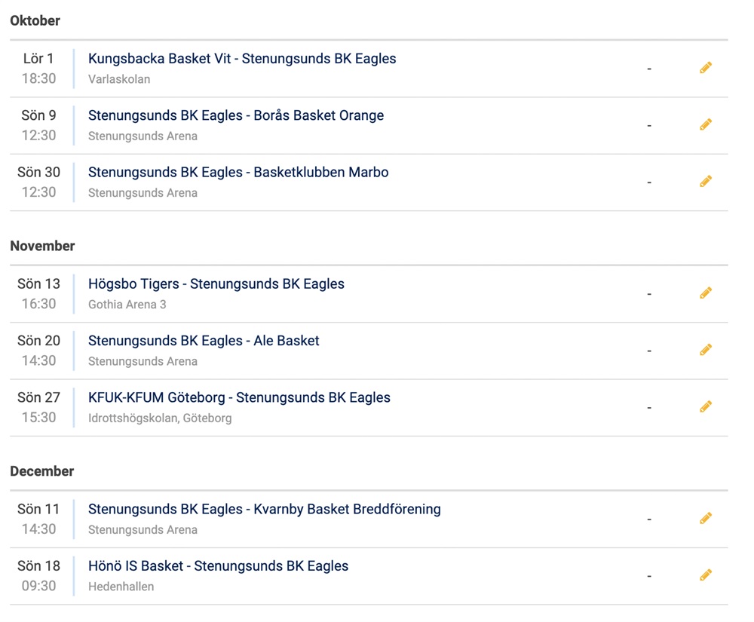The image size is (754, 622).
Task: Click the pencil for the Borås Basket Orange match
Action: 706,124
